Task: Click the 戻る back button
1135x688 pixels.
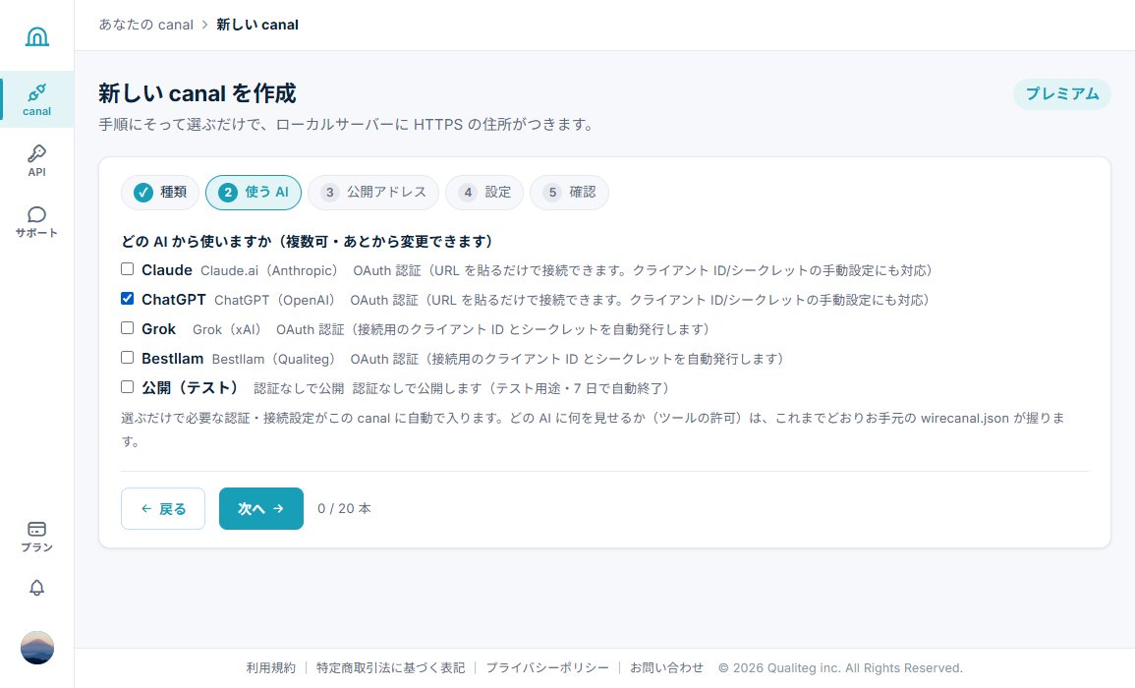Action: [x=163, y=508]
